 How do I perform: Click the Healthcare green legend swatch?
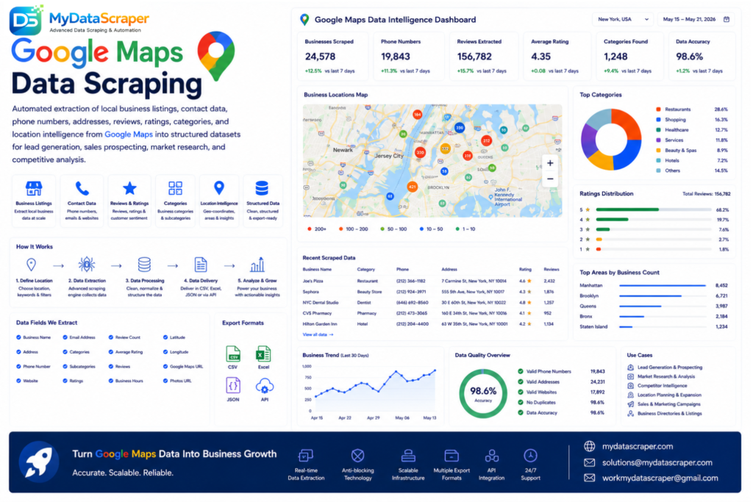pos(658,129)
